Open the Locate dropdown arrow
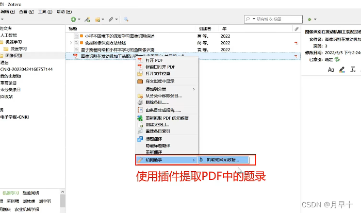Screen dimensions: 361x213 [x=315, y=20]
